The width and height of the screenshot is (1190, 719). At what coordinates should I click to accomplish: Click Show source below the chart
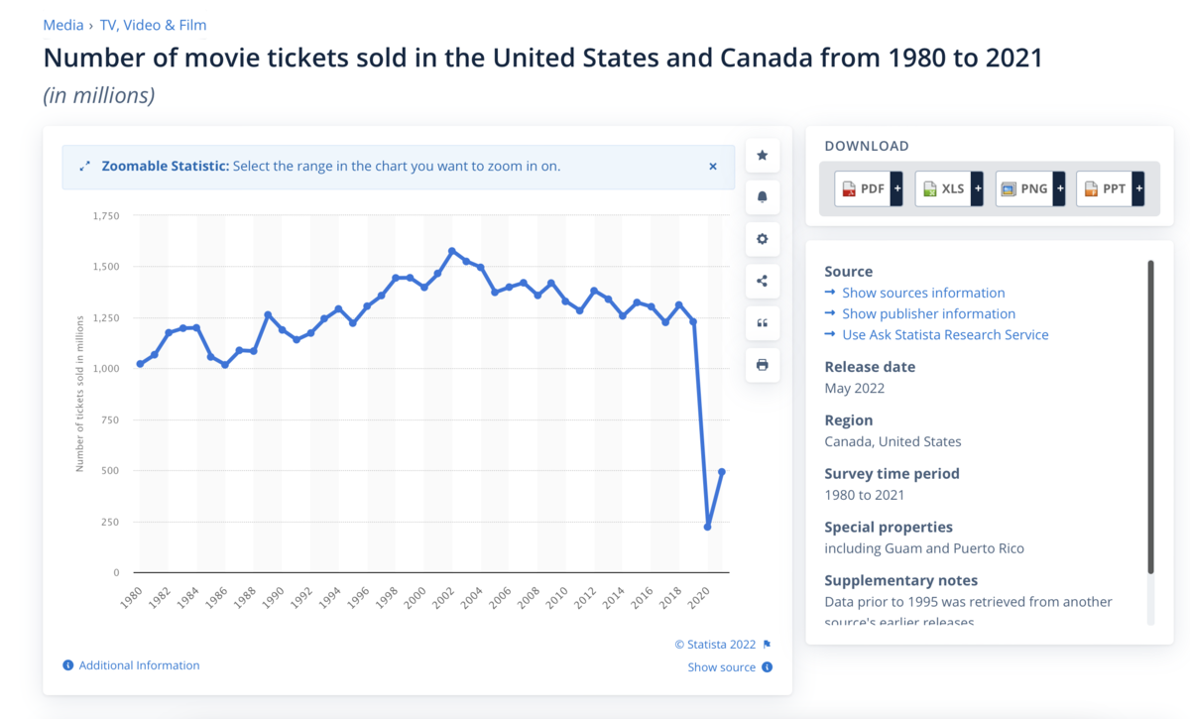coord(722,667)
